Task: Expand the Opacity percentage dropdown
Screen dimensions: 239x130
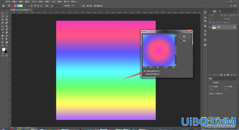Action: pos(77,6)
